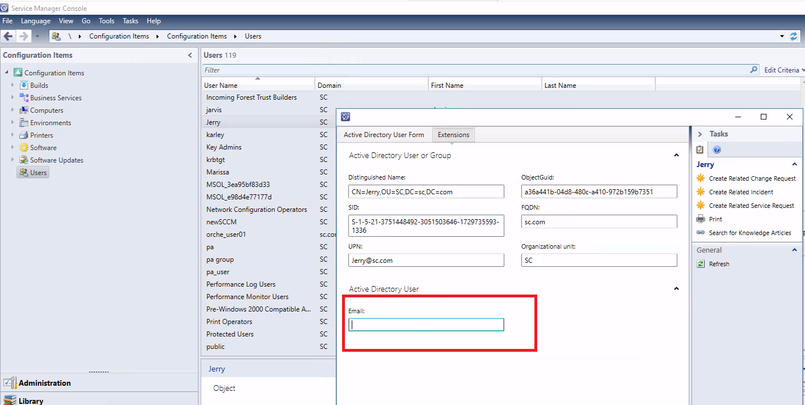Expand the Business Services tree node
805x405 pixels.
(x=13, y=97)
